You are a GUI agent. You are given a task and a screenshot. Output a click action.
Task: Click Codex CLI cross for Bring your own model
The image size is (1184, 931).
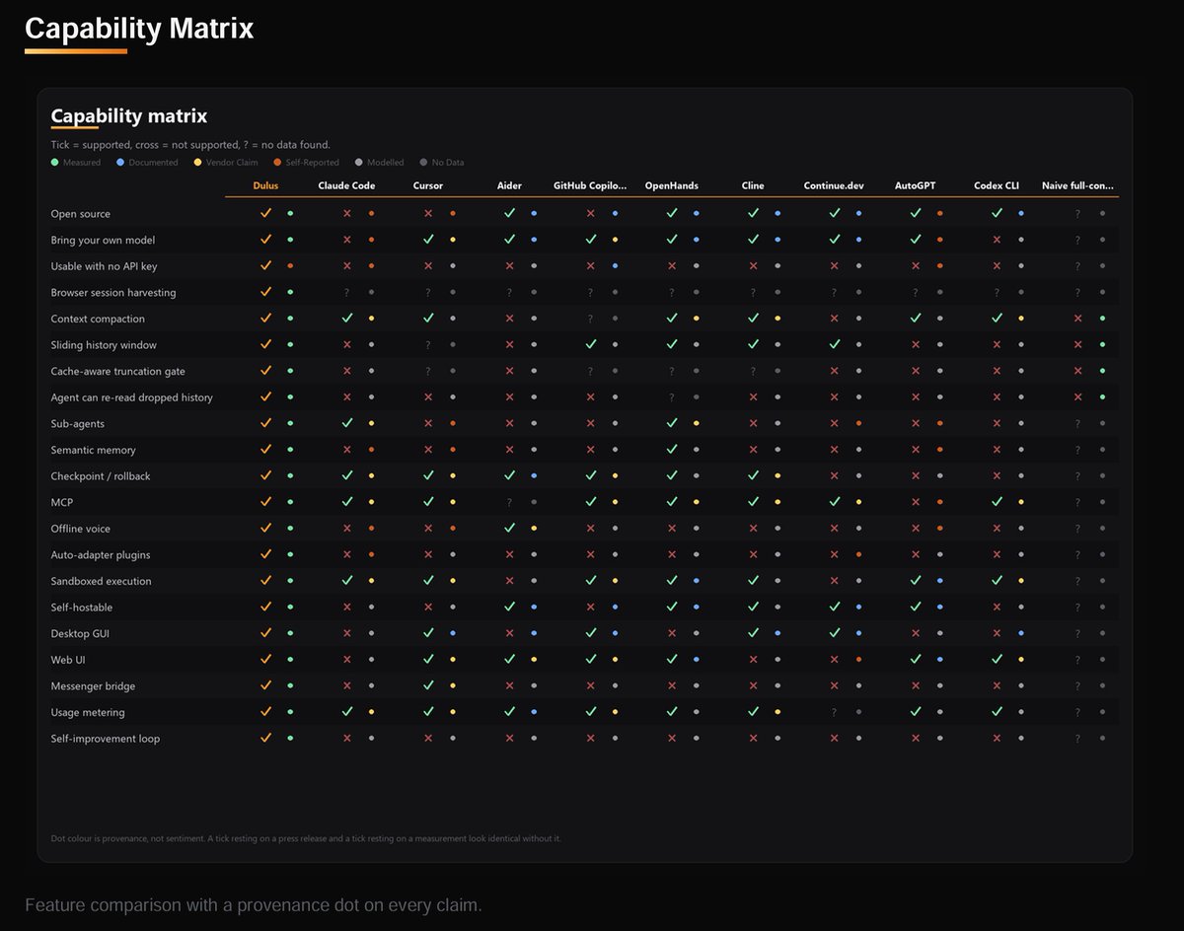point(997,240)
